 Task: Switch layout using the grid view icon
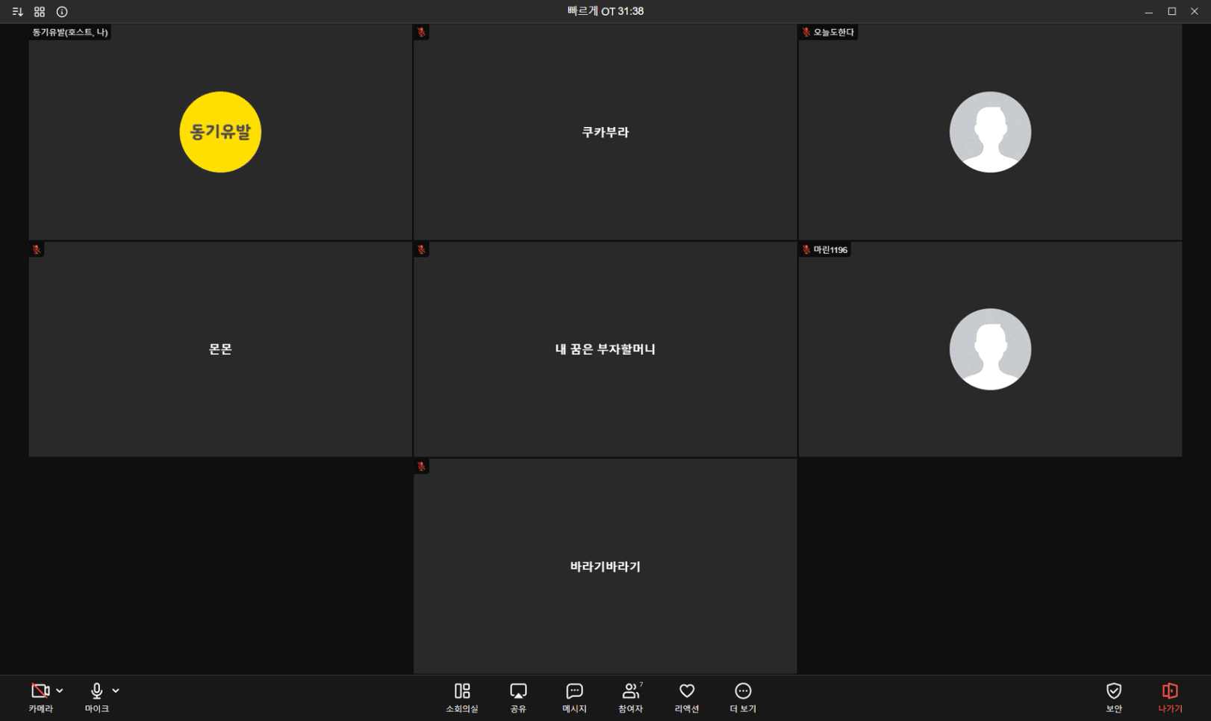point(40,12)
